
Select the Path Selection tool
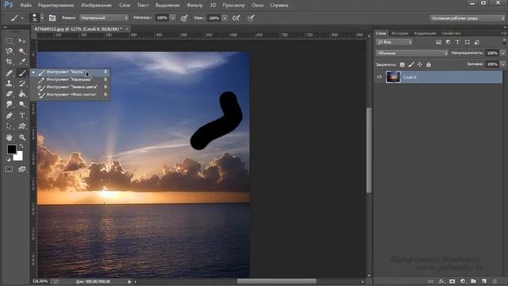(x=9, y=126)
